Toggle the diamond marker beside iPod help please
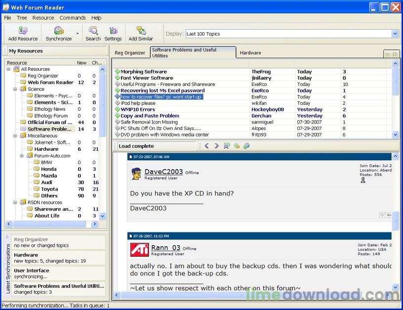 click(x=117, y=103)
